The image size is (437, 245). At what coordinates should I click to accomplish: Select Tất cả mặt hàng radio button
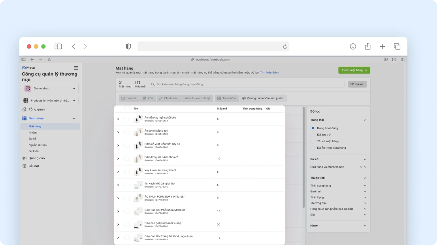point(313,141)
